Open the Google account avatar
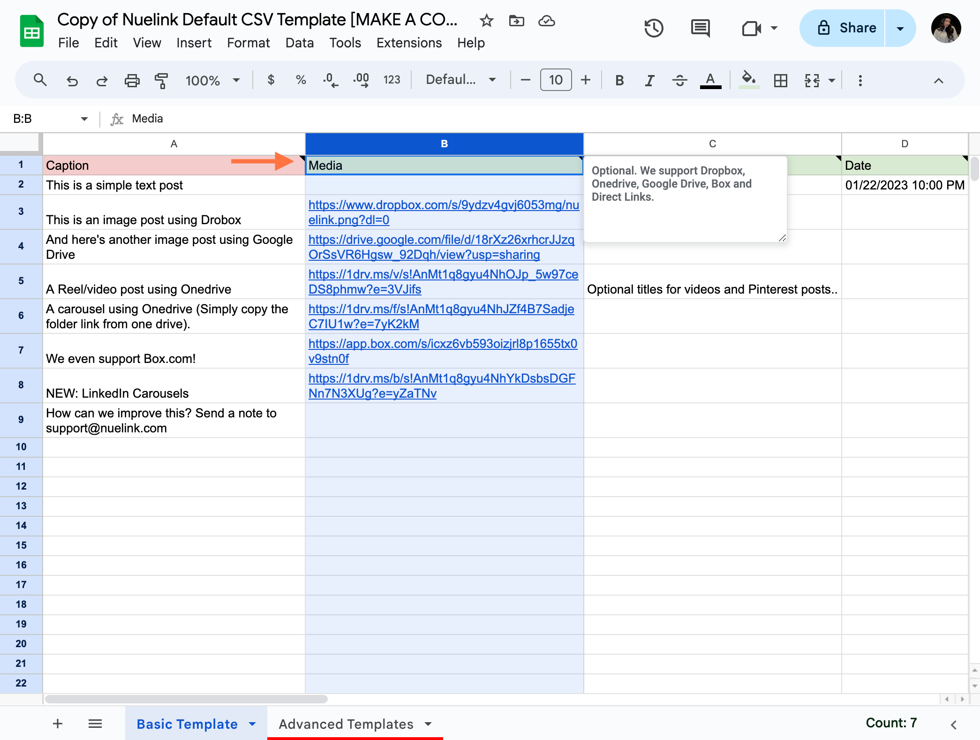The height and width of the screenshot is (740, 980). tap(946, 28)
